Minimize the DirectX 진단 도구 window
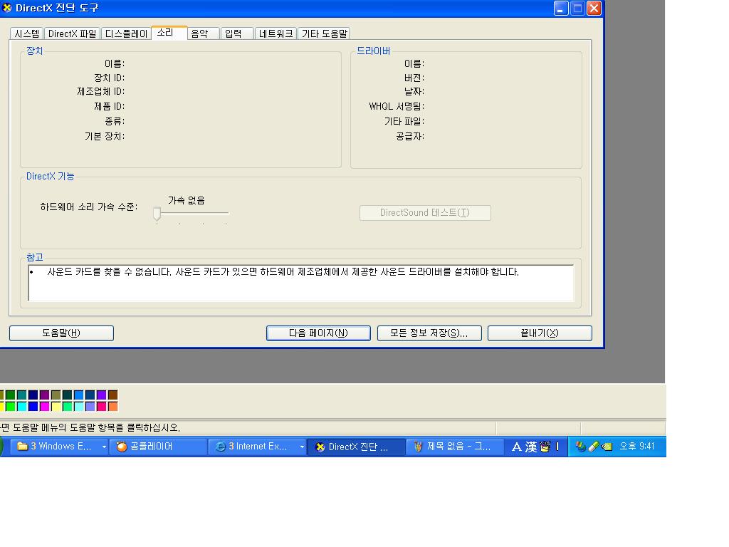The height and width of the screenshot is (547, 729). point(561,9)
